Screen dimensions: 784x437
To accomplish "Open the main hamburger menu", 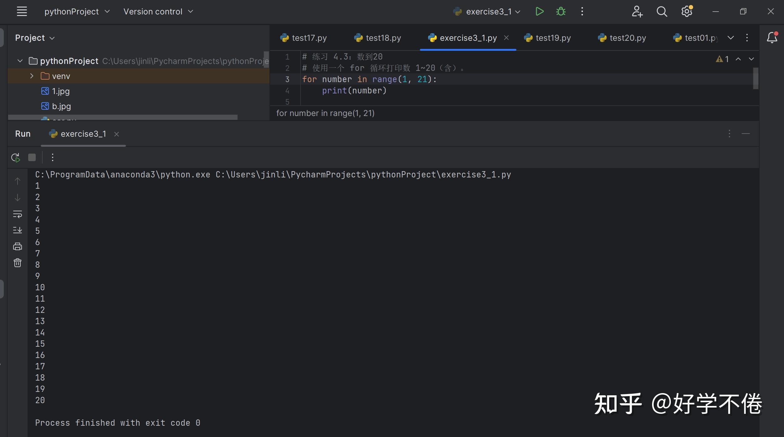I will tap(22, 12).
